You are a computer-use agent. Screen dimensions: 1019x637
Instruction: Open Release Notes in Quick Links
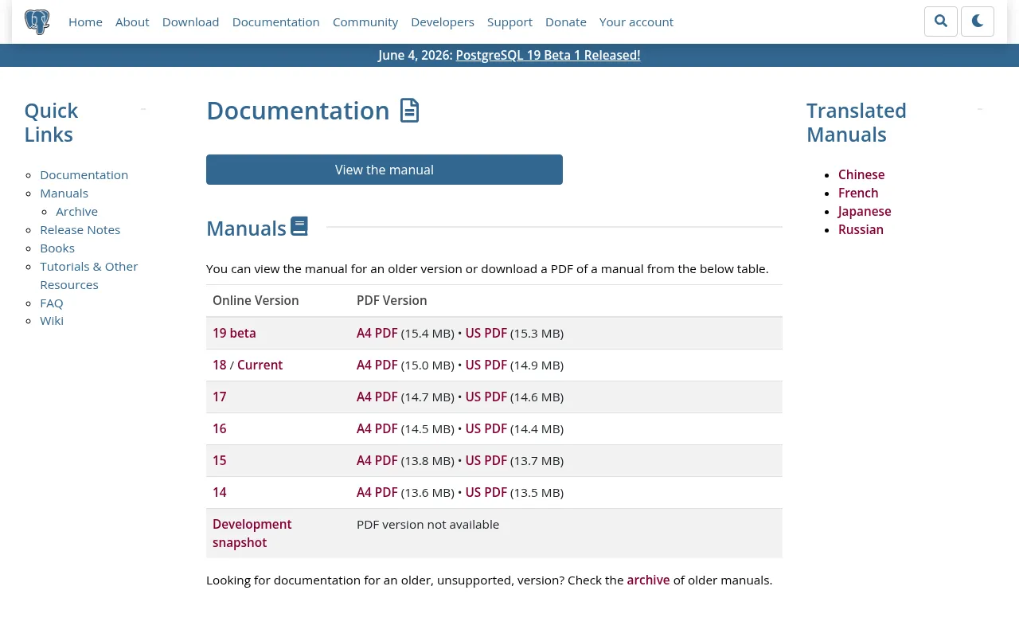(x=80, y=230)
